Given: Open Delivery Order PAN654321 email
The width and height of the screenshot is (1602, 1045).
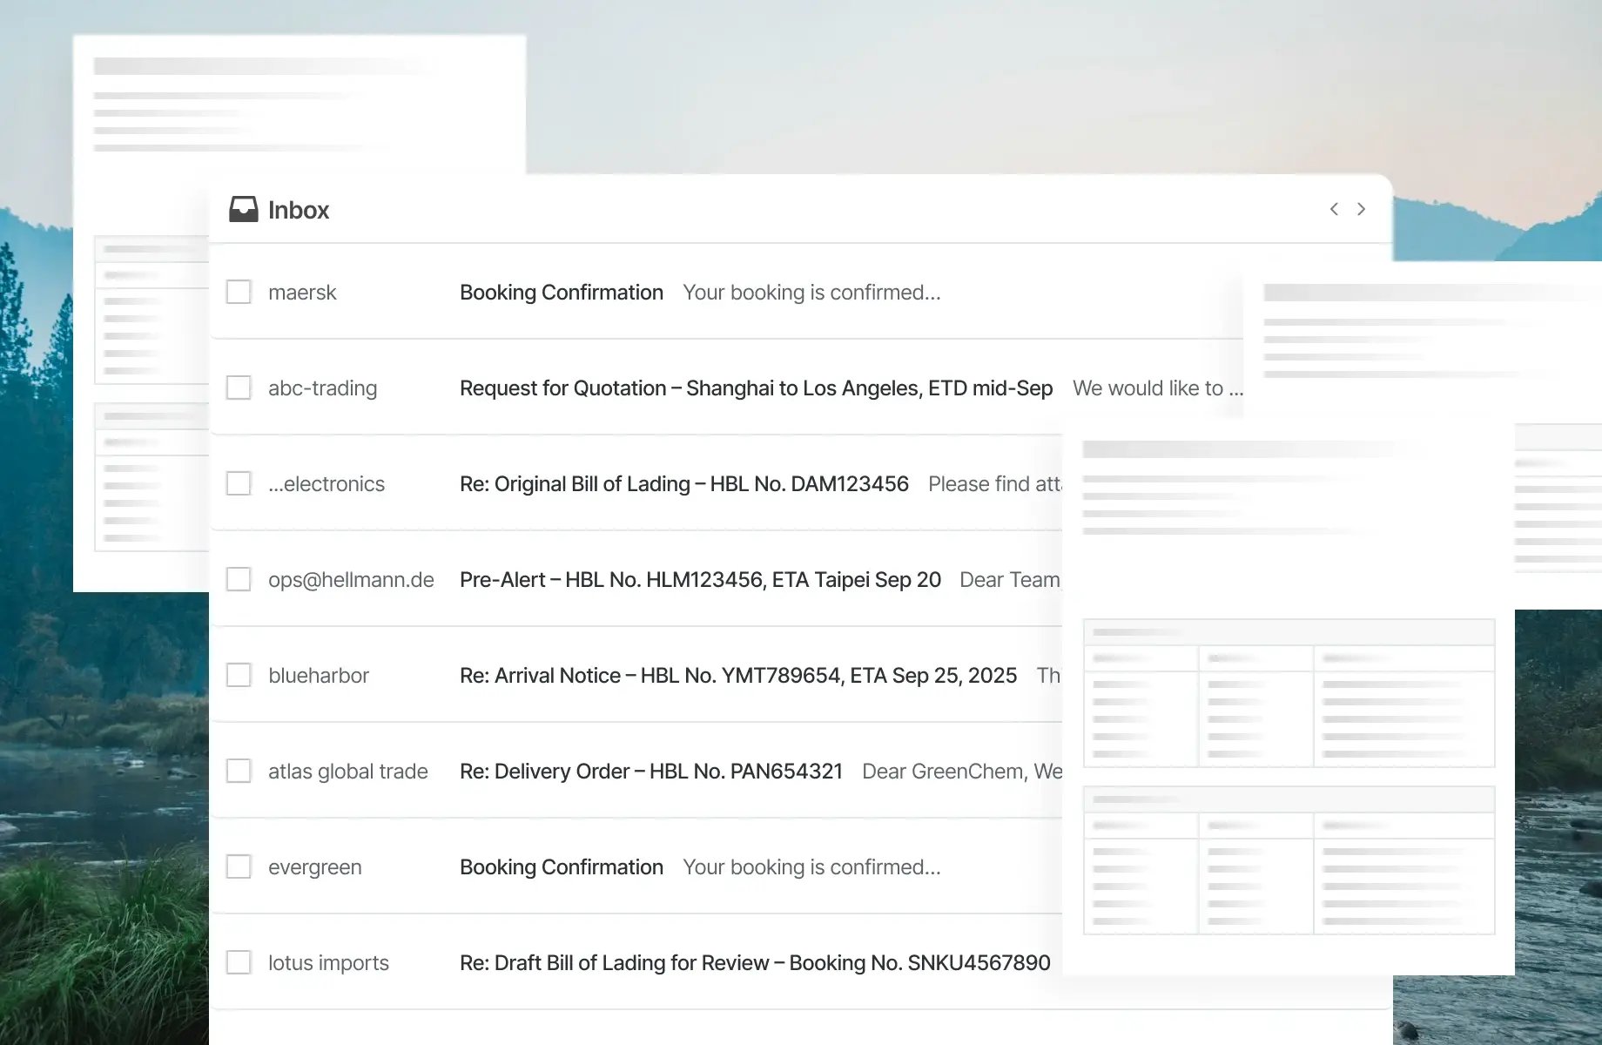Looking at the screenshot, I should [x=650, y=772].
